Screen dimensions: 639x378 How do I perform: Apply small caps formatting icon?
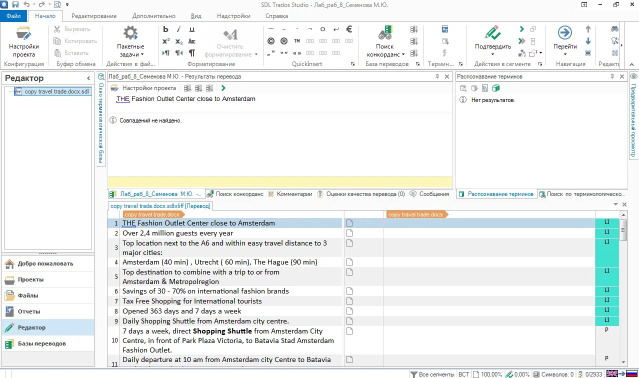(191, 41)
